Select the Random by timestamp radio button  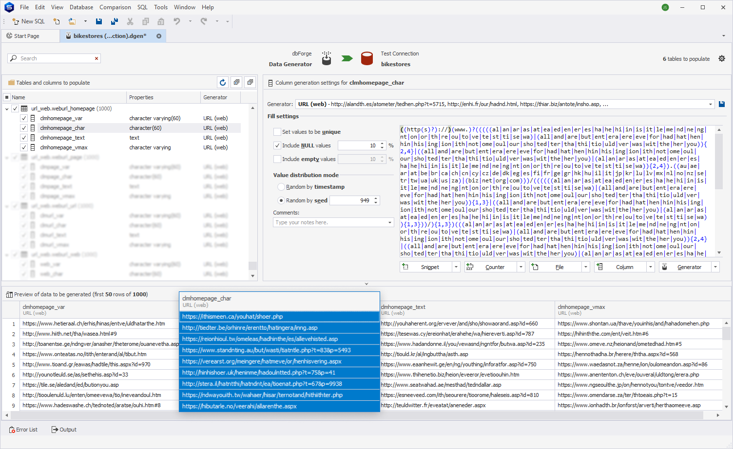[x=281, y=187]
